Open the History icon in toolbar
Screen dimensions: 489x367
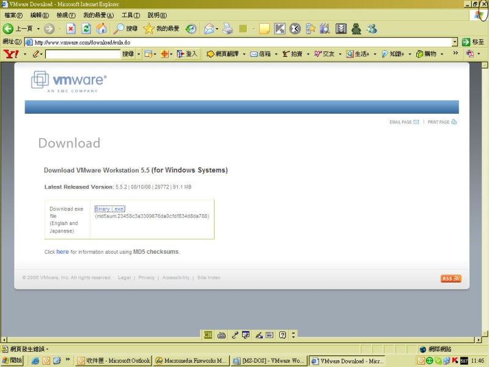(191, 29)
